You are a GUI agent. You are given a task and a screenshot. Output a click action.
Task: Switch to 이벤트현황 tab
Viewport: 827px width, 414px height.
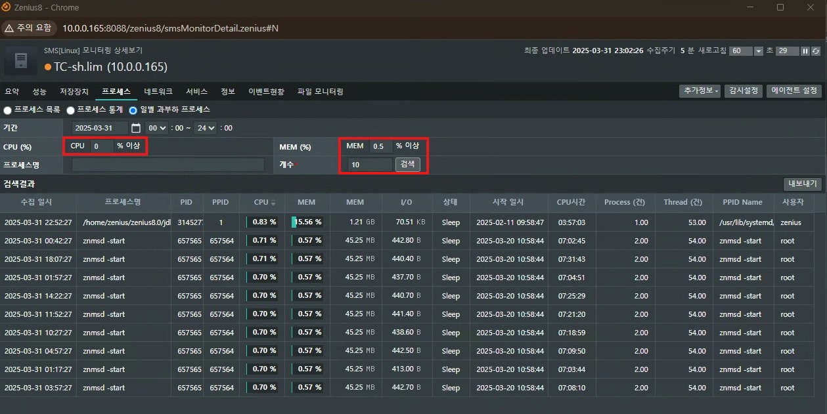(266, 92)
